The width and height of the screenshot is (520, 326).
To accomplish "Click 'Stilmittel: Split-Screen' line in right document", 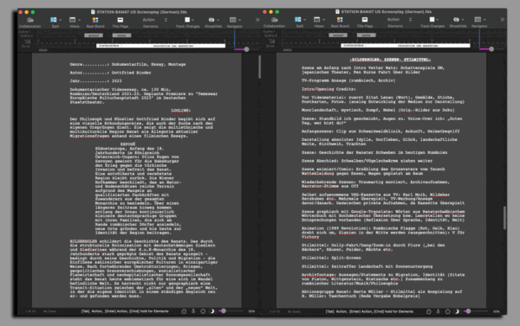I will (331, 258).
